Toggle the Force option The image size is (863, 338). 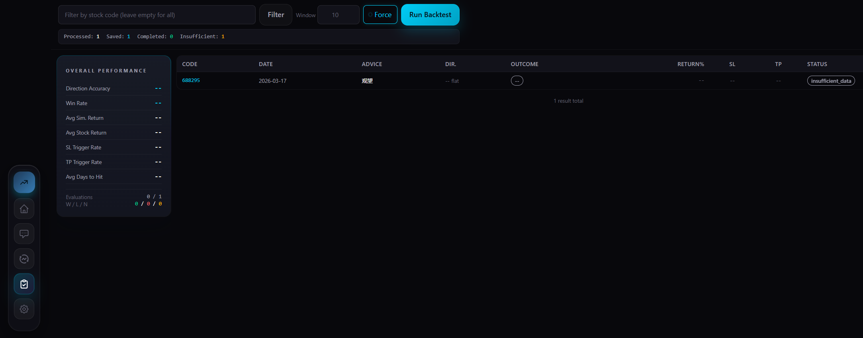point(380,15)
